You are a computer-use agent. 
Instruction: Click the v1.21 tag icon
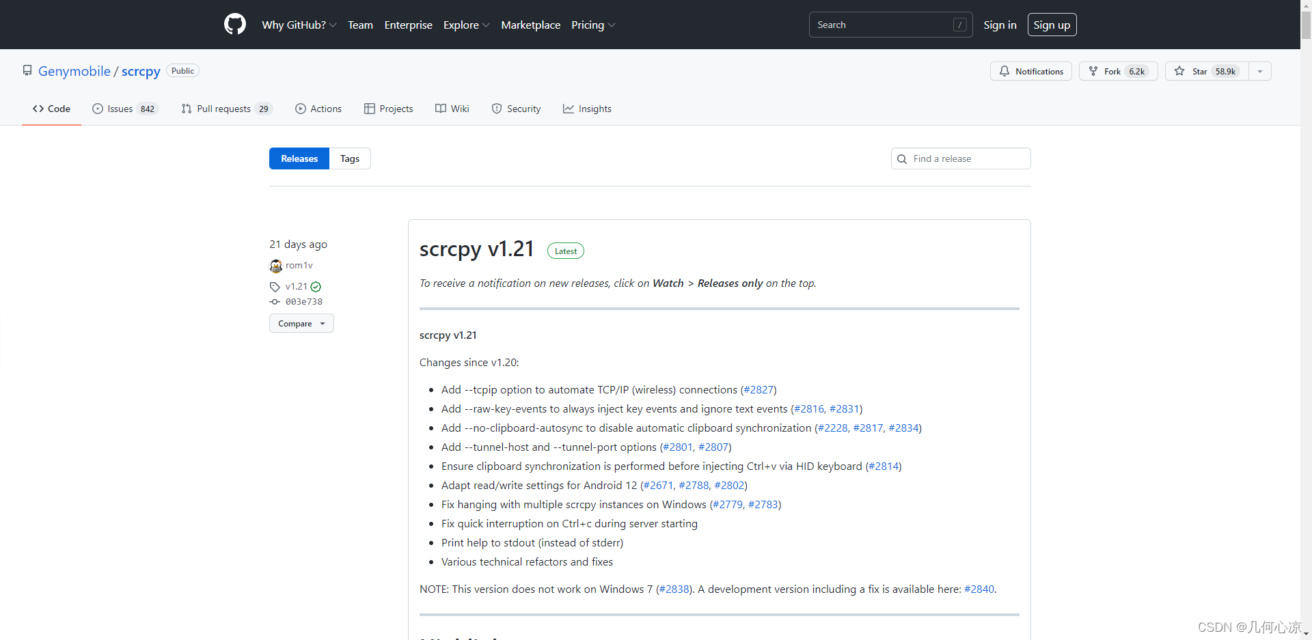275,287
